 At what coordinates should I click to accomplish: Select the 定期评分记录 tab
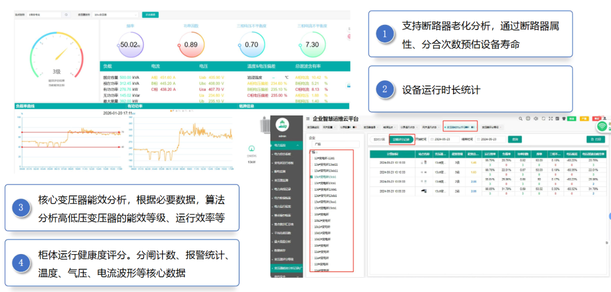401,139
